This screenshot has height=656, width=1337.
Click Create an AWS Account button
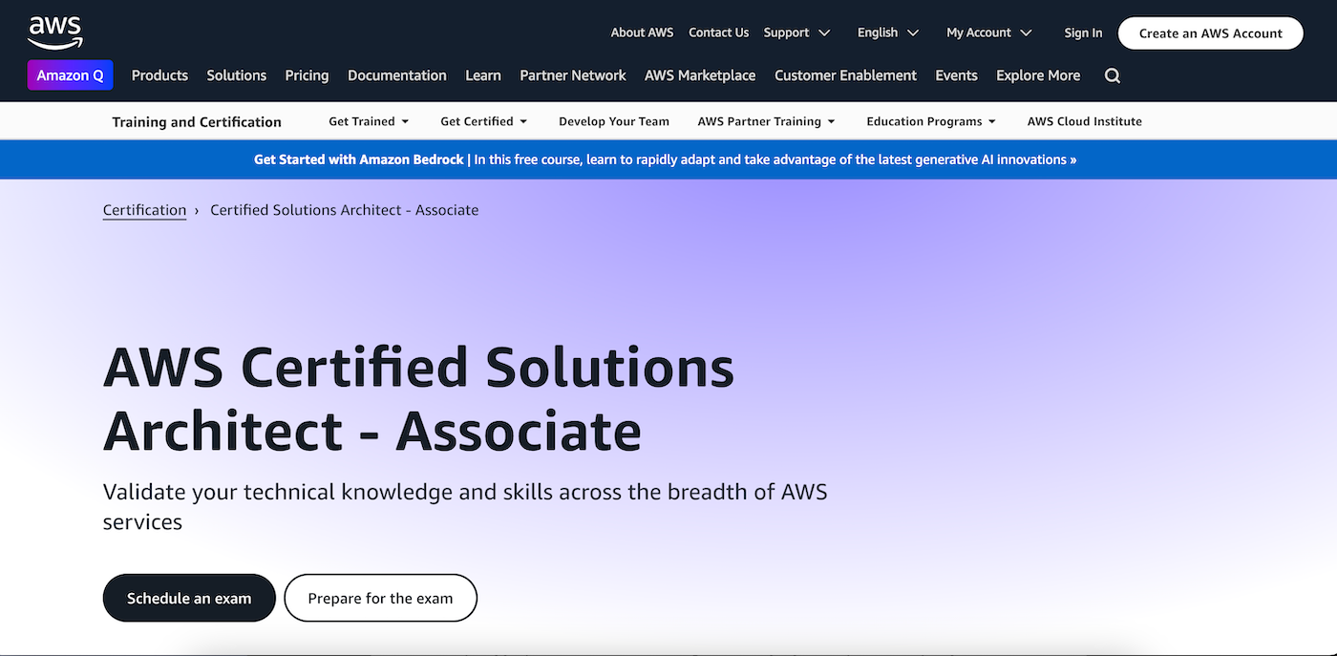[x=1211, y=32]
